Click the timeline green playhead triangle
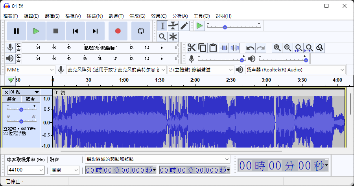 [11, 80]
